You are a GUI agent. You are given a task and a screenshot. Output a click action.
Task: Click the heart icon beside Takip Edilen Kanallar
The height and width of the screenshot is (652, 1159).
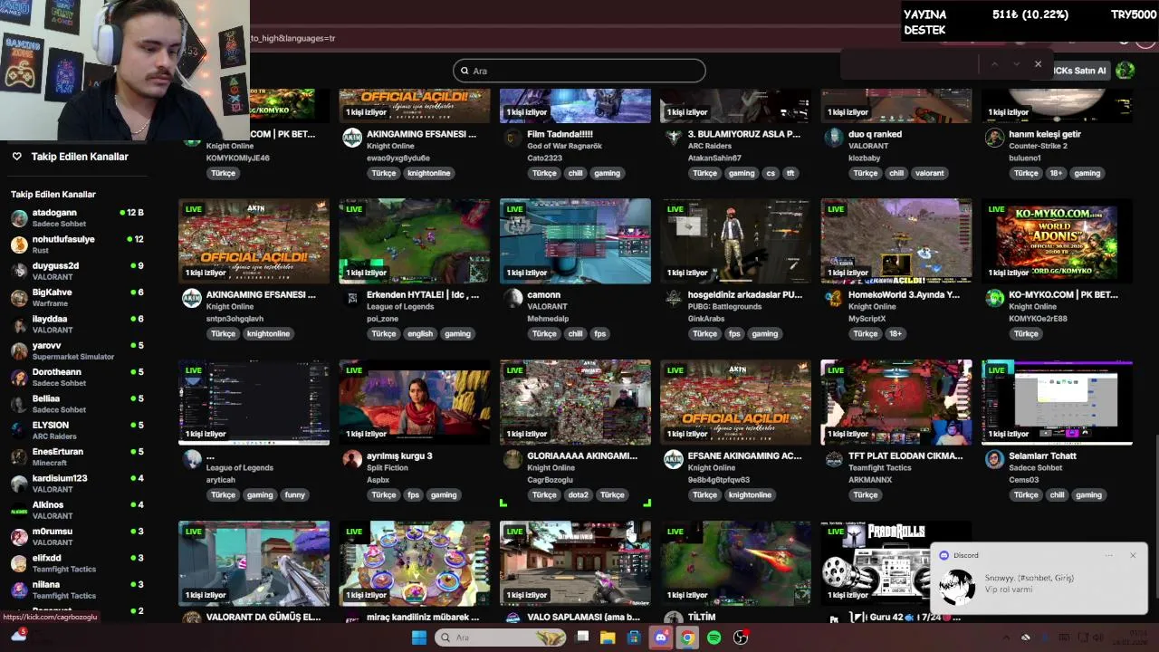16,157
